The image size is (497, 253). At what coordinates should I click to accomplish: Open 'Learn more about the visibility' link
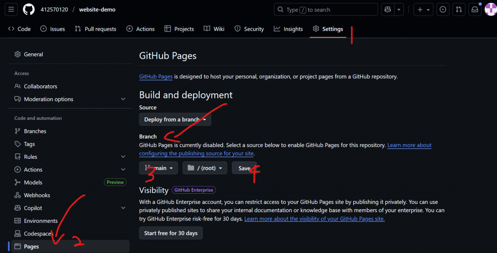tap(315, 219)
